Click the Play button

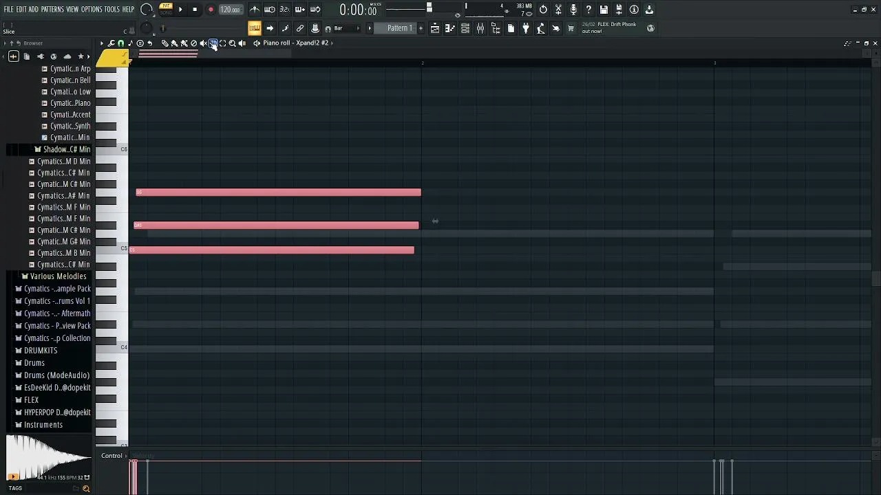click(180, 10)
